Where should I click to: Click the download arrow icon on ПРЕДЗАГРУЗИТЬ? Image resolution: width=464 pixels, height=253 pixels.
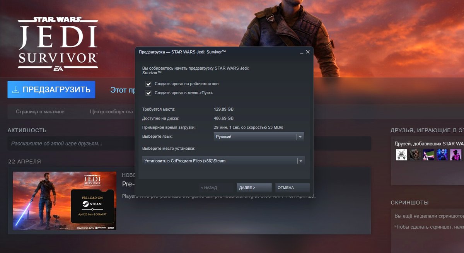[16, 90]
